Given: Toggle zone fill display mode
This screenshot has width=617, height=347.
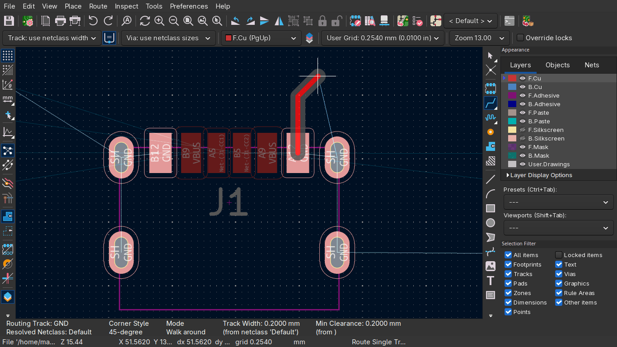Looking at the screenshot, I should click(x=8, y=217).
